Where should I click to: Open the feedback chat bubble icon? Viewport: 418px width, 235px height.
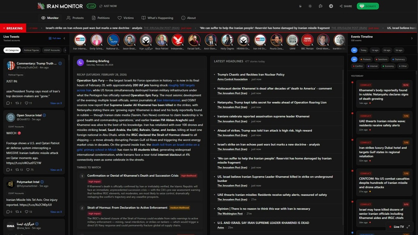[x=320, y=6]
